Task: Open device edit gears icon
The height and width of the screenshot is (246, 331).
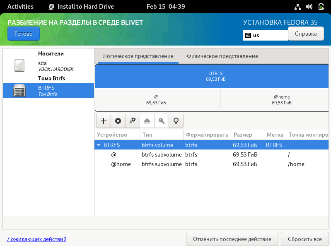Action: [133, 121]
